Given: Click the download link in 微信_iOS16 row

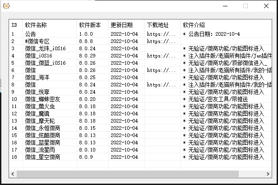Looking at the screenshot, I should [162, 56].
